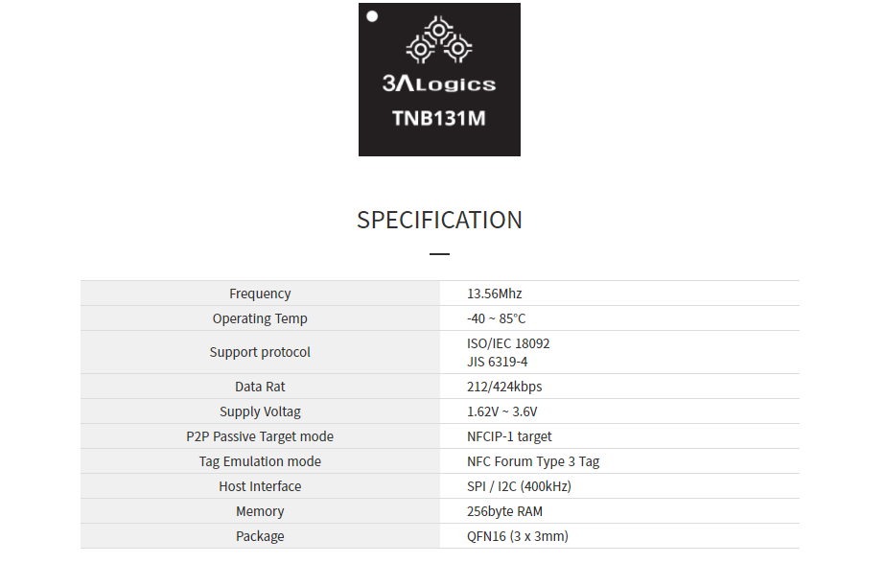Click the Frequency row label

pyautogui.click(x=260, y=294)
